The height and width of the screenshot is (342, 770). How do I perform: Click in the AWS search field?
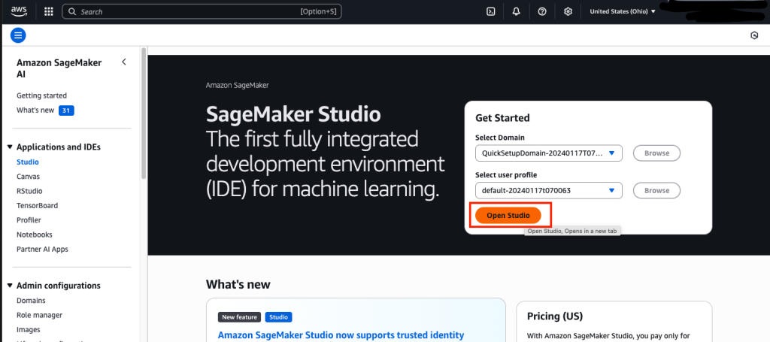click(202, 12)
